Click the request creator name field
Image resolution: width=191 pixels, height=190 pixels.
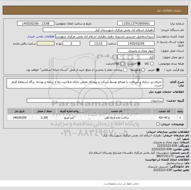pyautogui.click(x=105, y=36)
